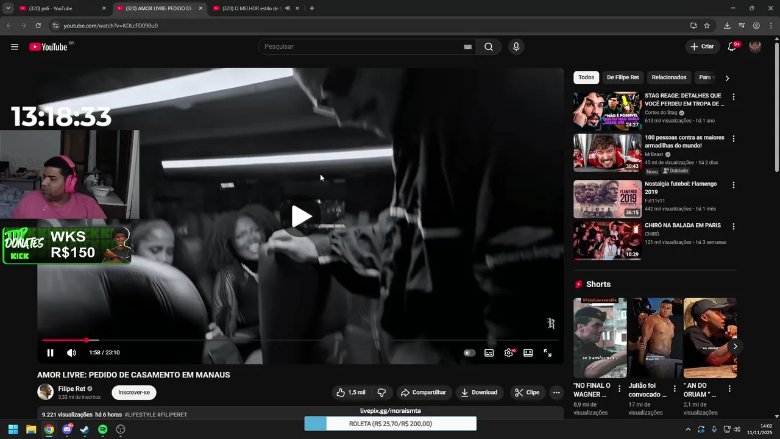This screenshot has height=439, width=780.
Task: Select the 'De Filipe Ret' chip
Action: 623,77
